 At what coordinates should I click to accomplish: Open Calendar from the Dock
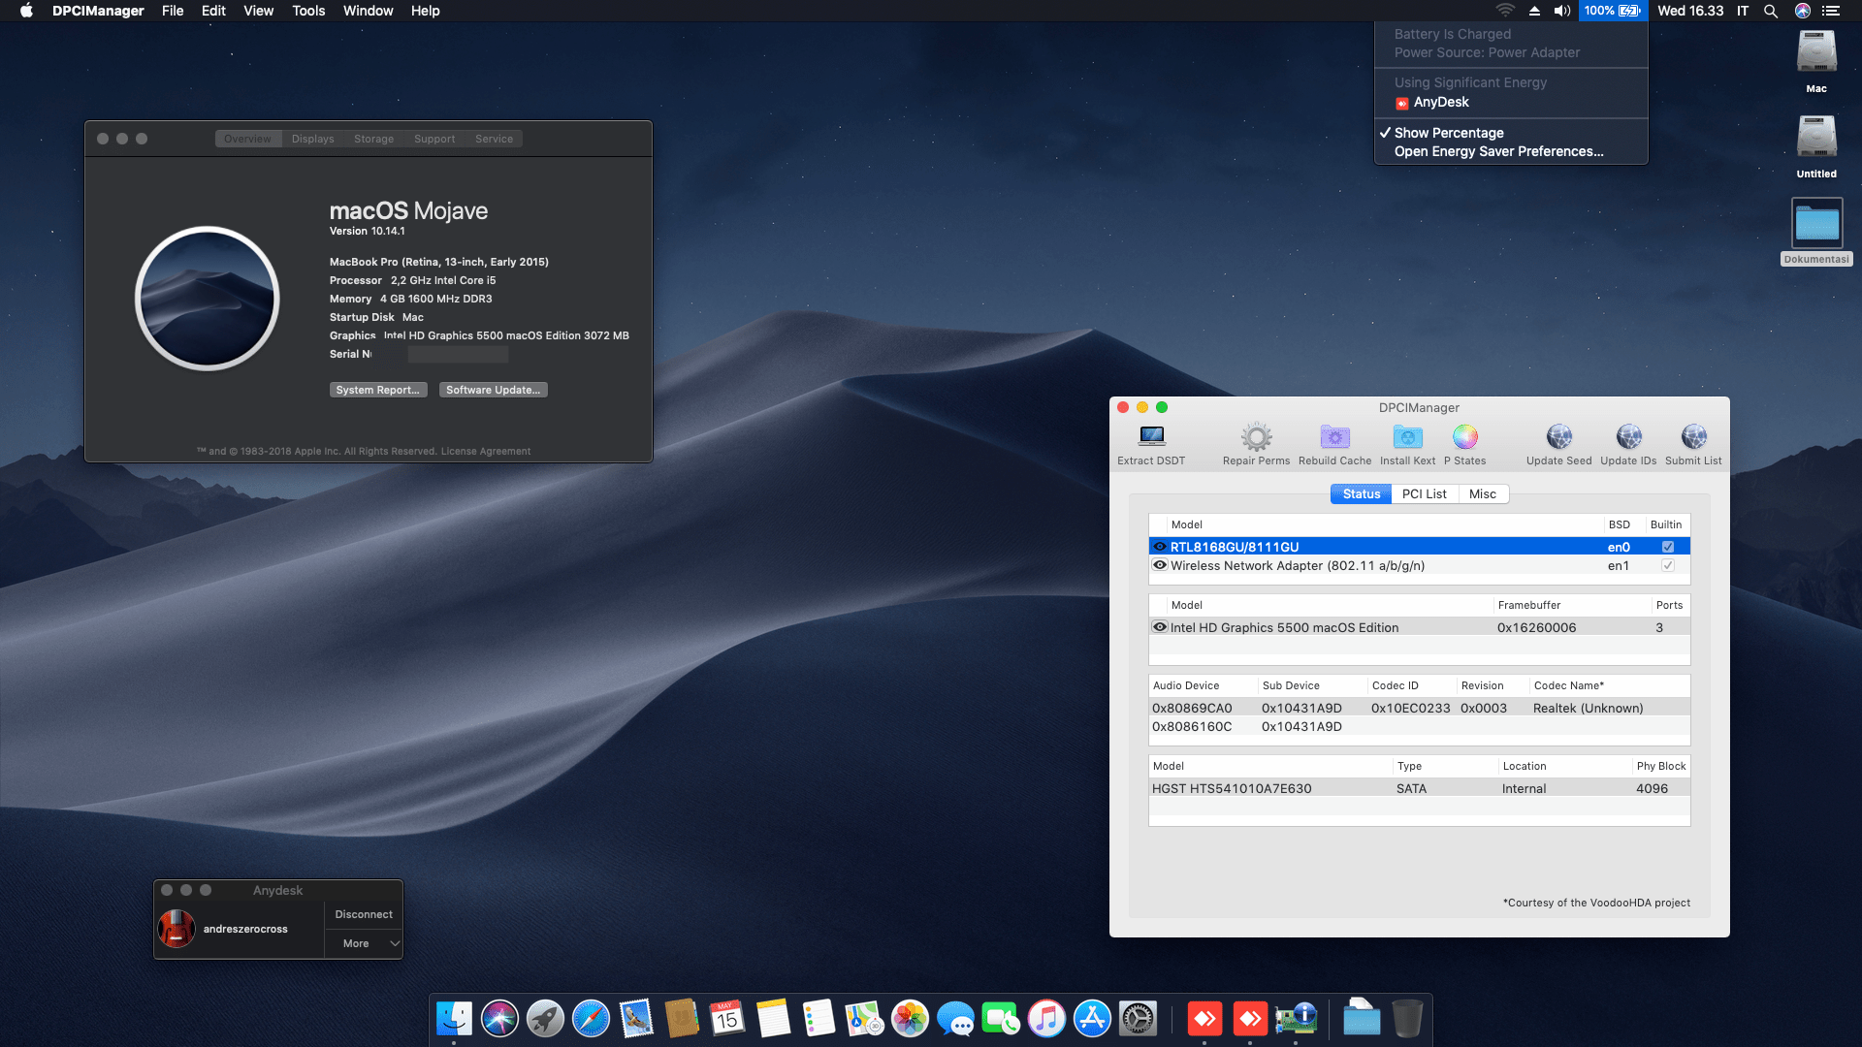(727, 1019)
